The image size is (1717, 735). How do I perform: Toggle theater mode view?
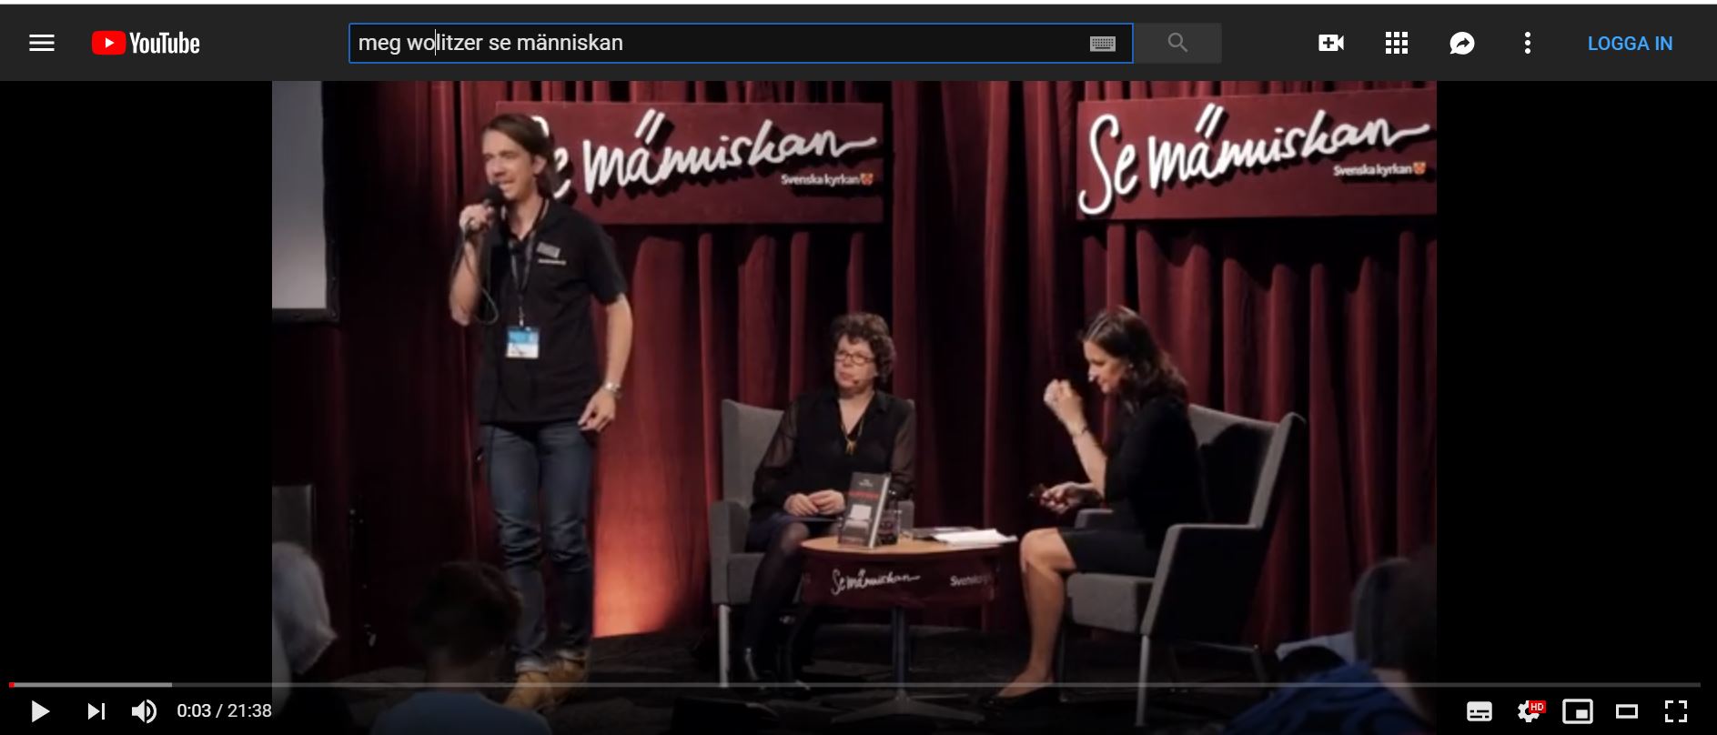point(1626,710)
